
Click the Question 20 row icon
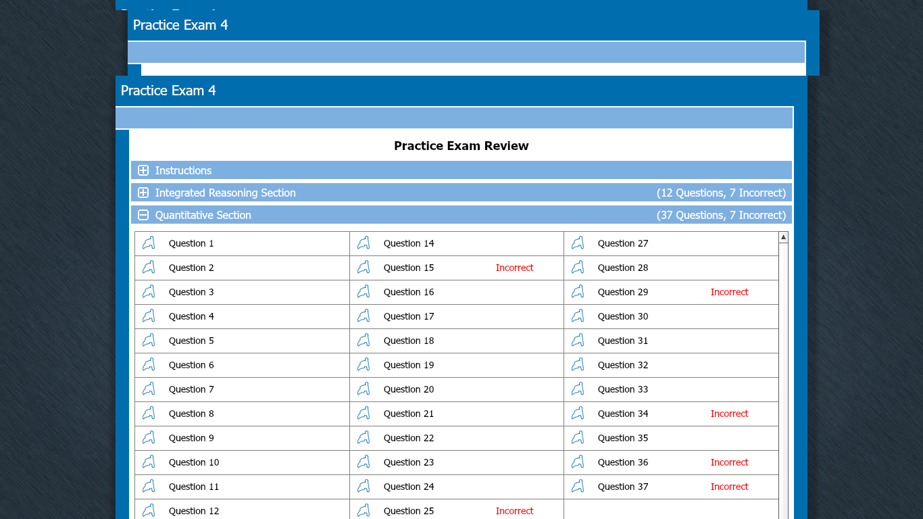[364, 389]
